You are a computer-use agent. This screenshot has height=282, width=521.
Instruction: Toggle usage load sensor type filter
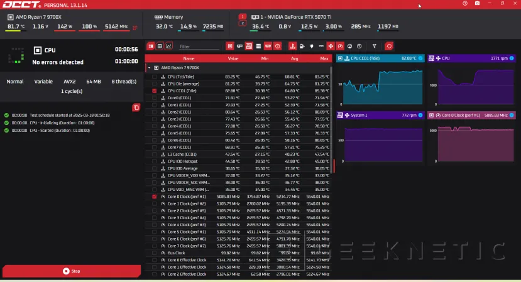pyautogui.click(x=349, y=46)
